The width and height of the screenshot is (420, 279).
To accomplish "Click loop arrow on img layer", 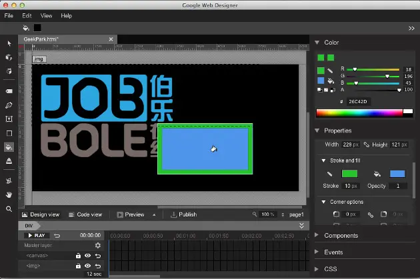I will [x=98, y=266].
